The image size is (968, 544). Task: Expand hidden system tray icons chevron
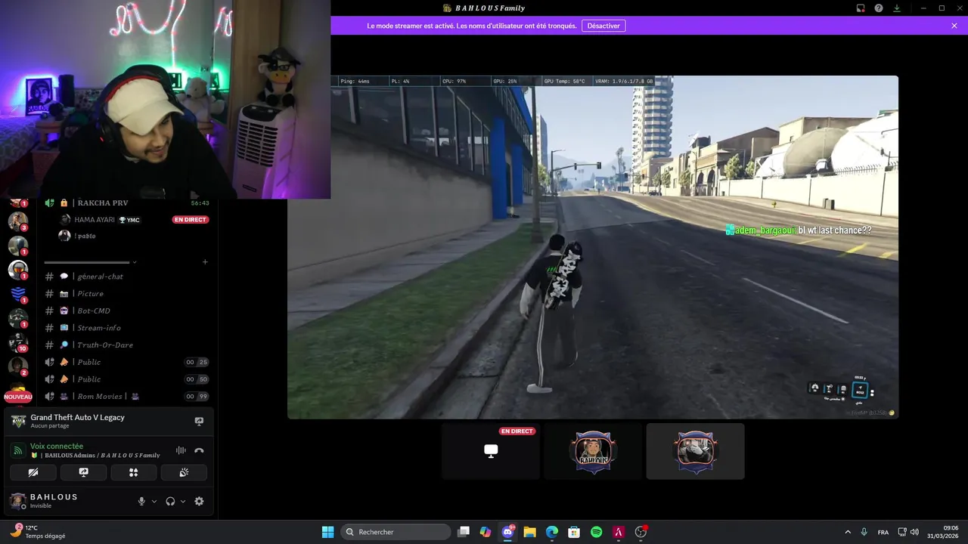pos(848,532)
